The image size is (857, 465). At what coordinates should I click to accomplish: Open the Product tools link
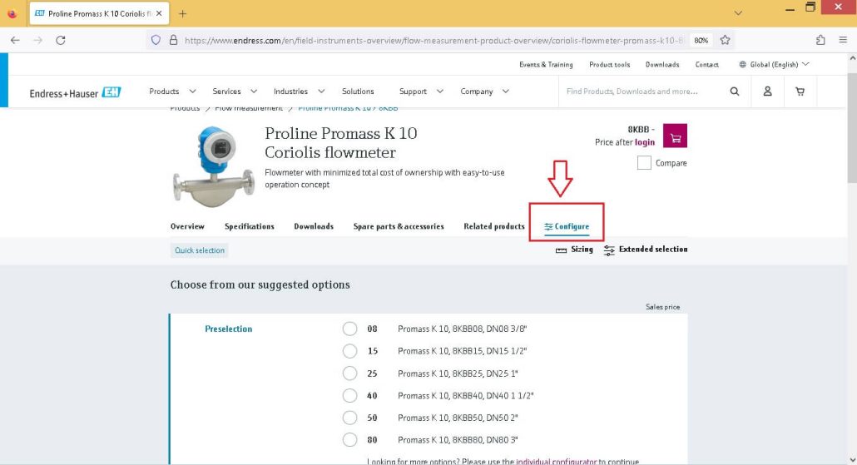pyautogui.click(x=609, y=65)
